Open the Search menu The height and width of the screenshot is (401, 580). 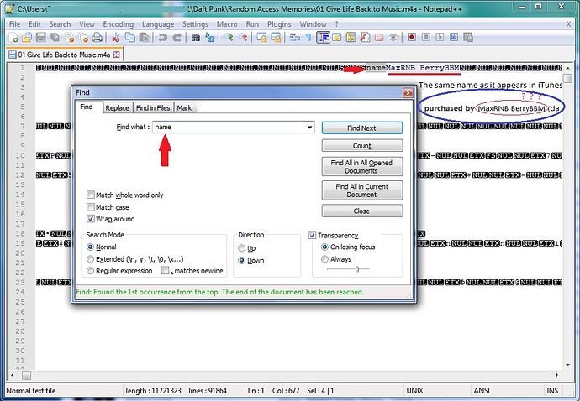[x=60, y=24]
